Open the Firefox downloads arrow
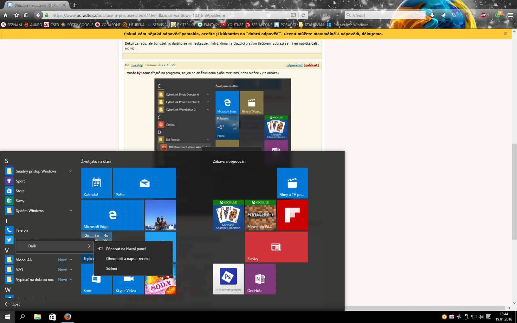Screen dimensions: 517x323 pyautogui.click(x=432, y=15)
